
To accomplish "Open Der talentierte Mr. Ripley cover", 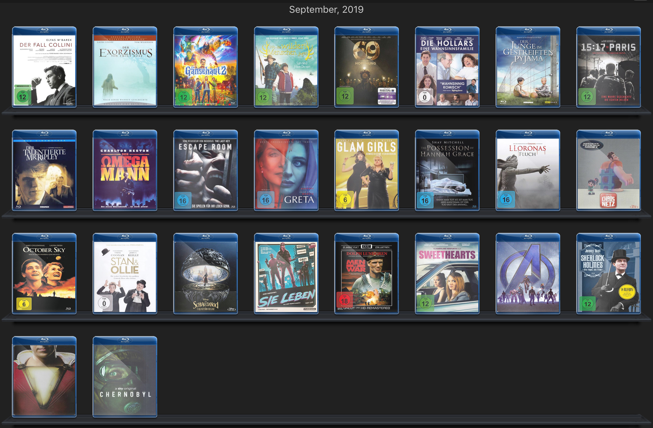I will [x=44, y=170].
